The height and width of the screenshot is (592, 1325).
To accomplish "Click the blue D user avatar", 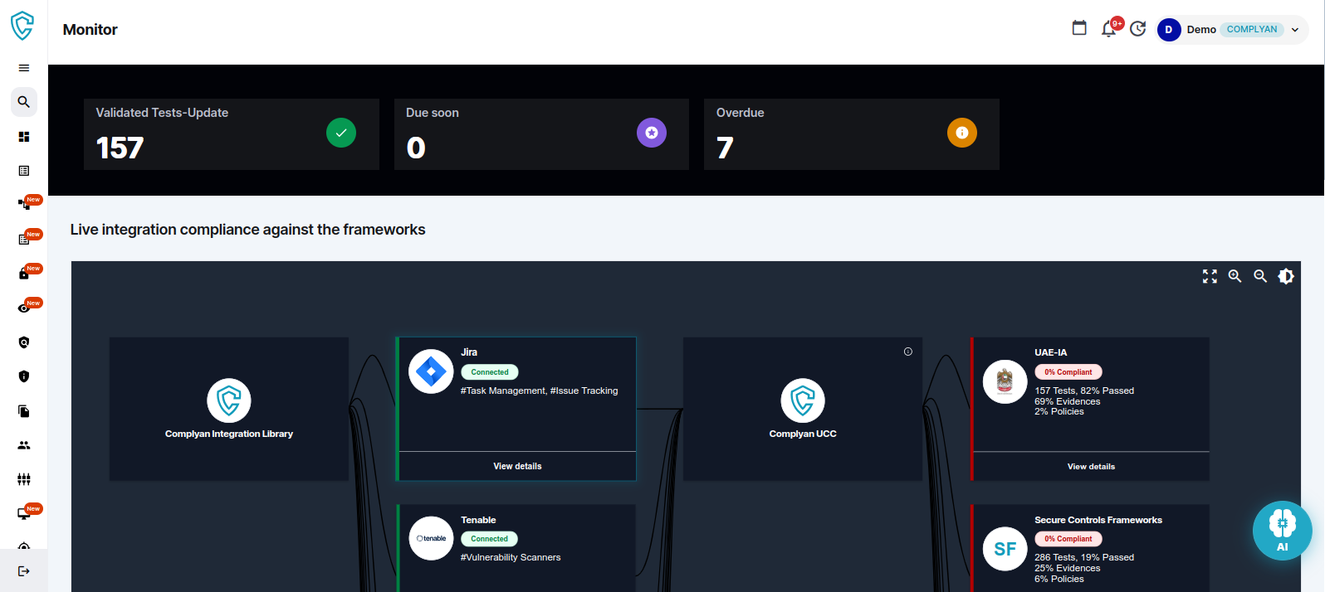I will 1169,30.
